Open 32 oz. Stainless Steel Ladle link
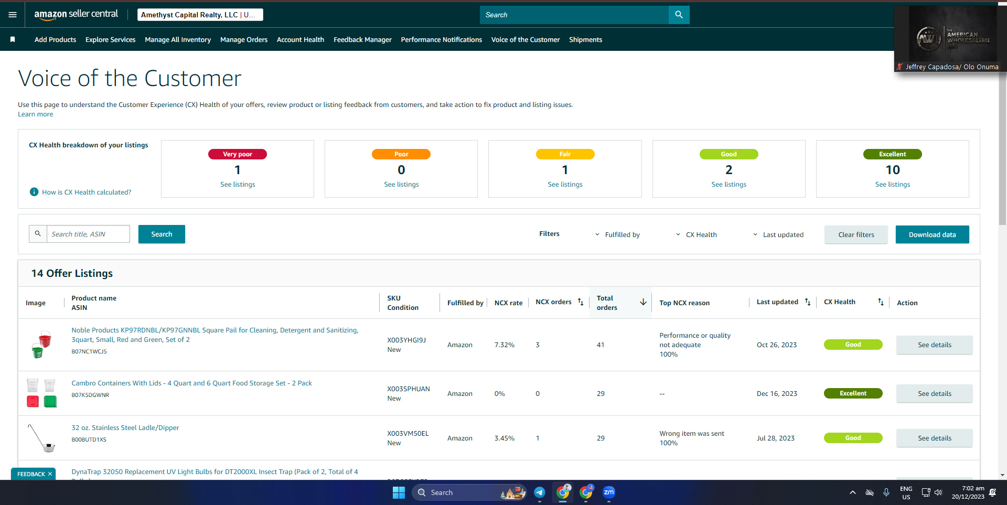 pos(125,428)
